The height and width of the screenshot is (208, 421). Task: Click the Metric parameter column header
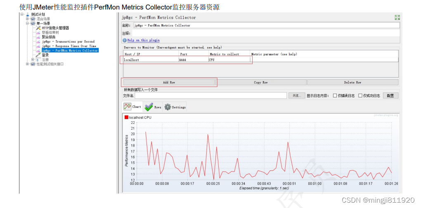[x=324, y=54]
